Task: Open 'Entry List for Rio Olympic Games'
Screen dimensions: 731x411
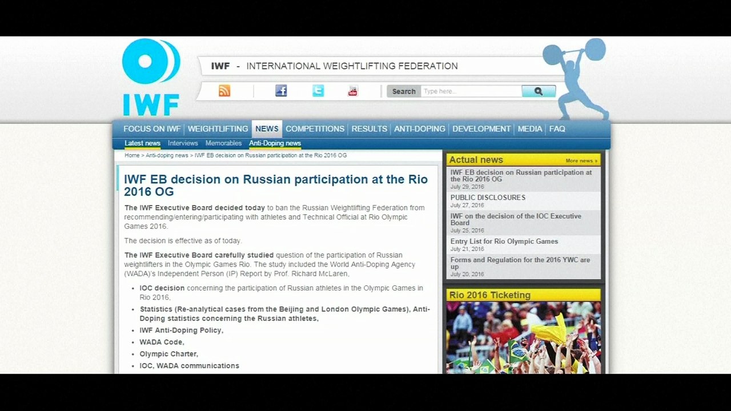Action: point(504,241)
